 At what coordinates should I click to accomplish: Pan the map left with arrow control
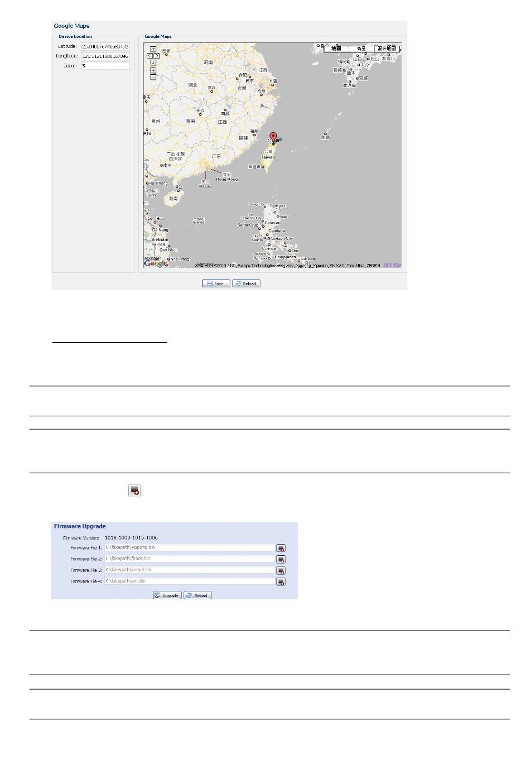pos(150,56)
